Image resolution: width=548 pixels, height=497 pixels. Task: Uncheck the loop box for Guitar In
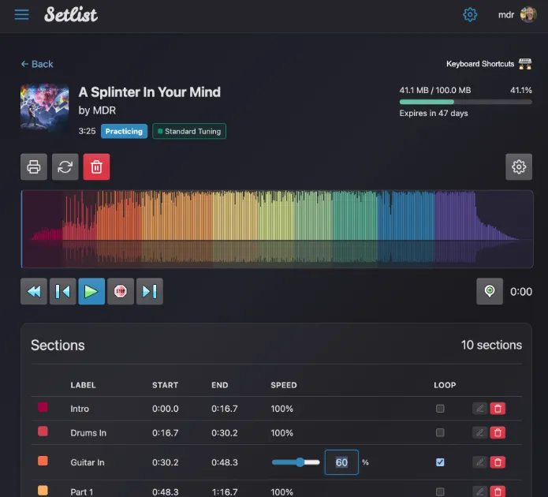coord(440,462)
